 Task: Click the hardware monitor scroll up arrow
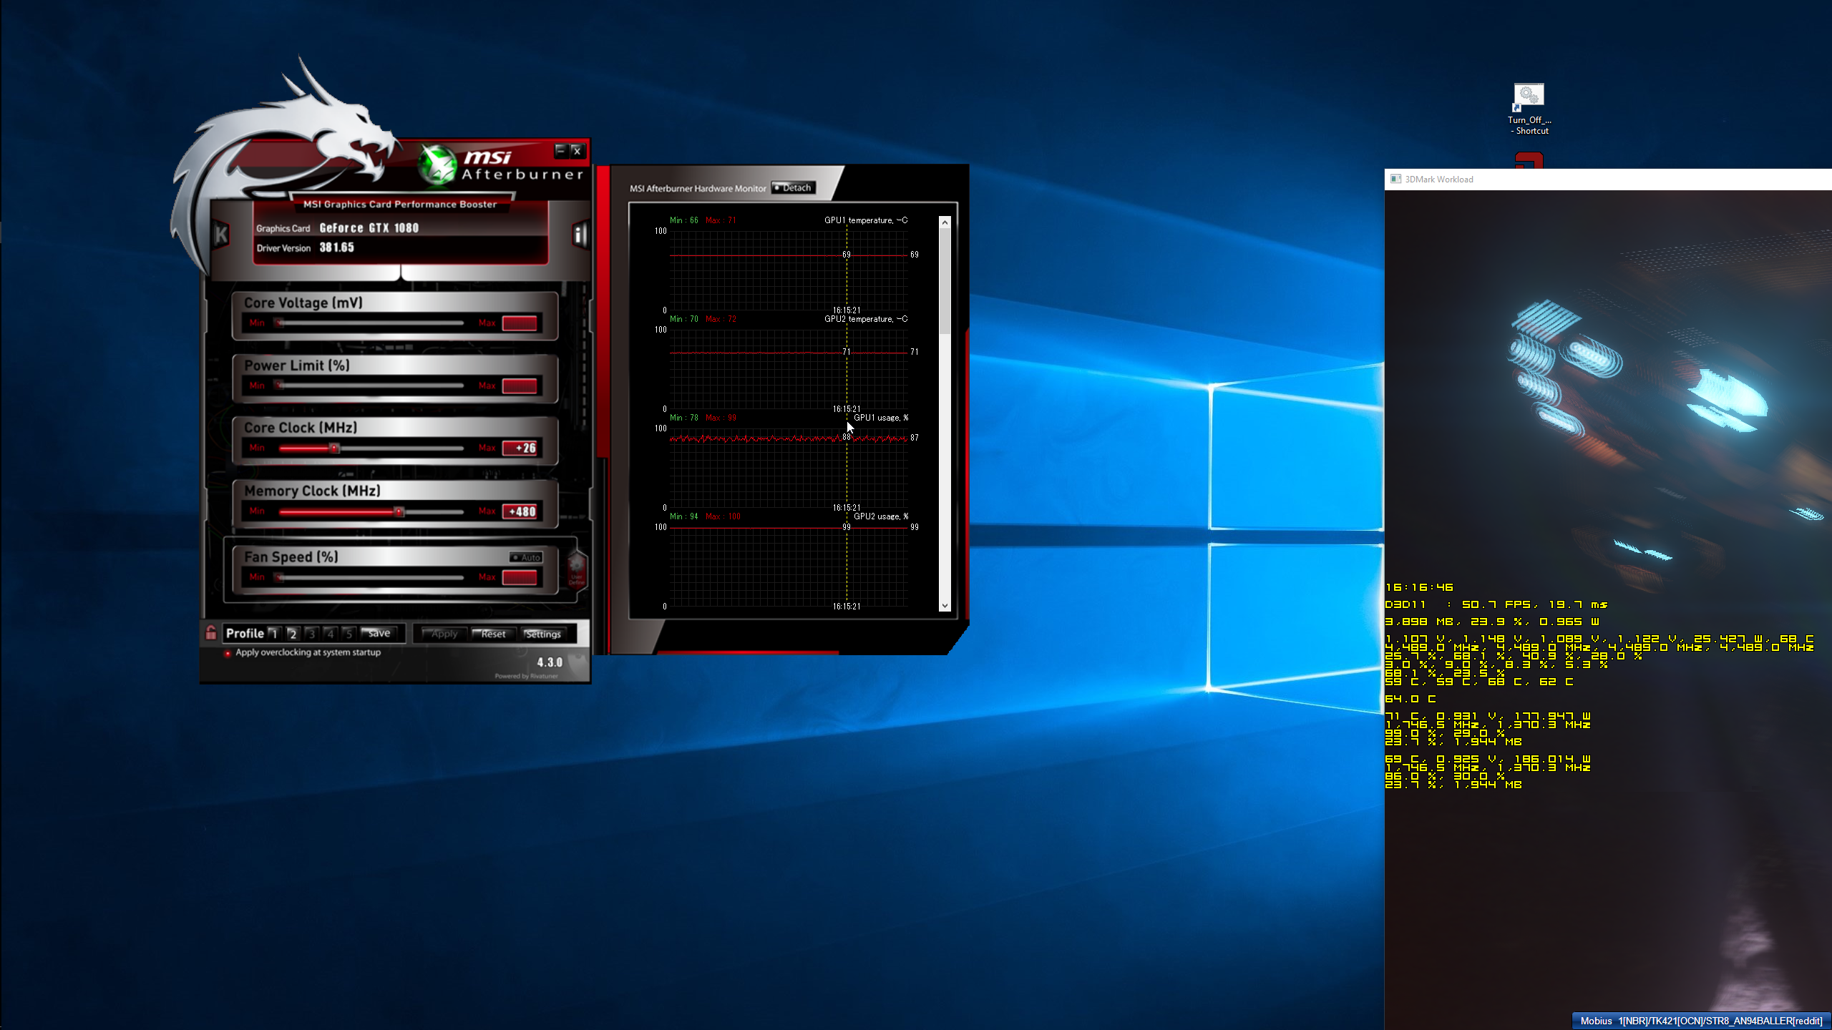click(945, 222)
